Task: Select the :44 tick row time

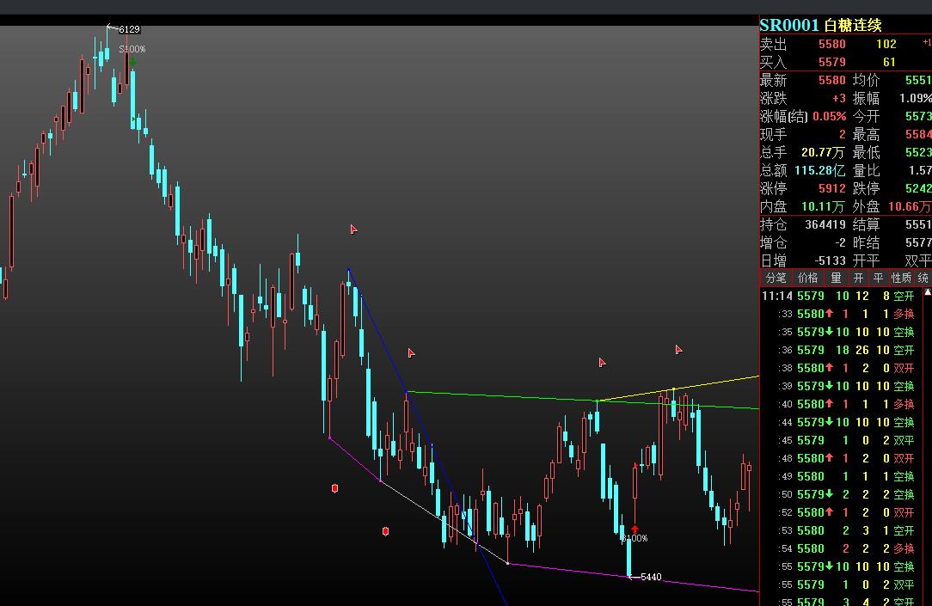Action: tap(785, 422)
